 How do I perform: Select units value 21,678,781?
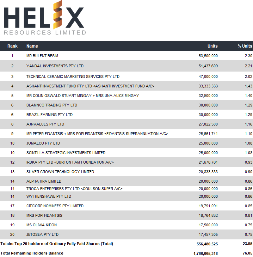(208, 162)
